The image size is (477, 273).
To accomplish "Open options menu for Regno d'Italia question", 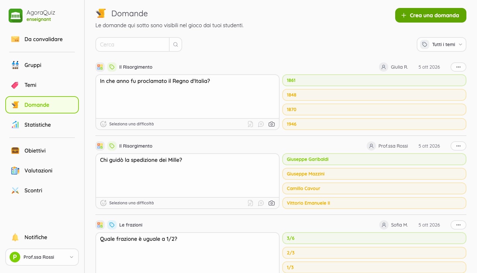I will point(458,67).
